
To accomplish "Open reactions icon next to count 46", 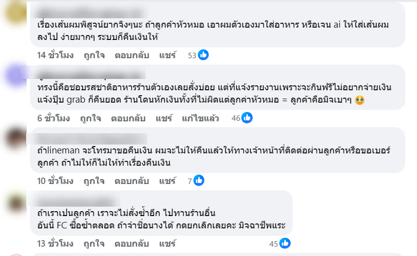I will point(247,118).
